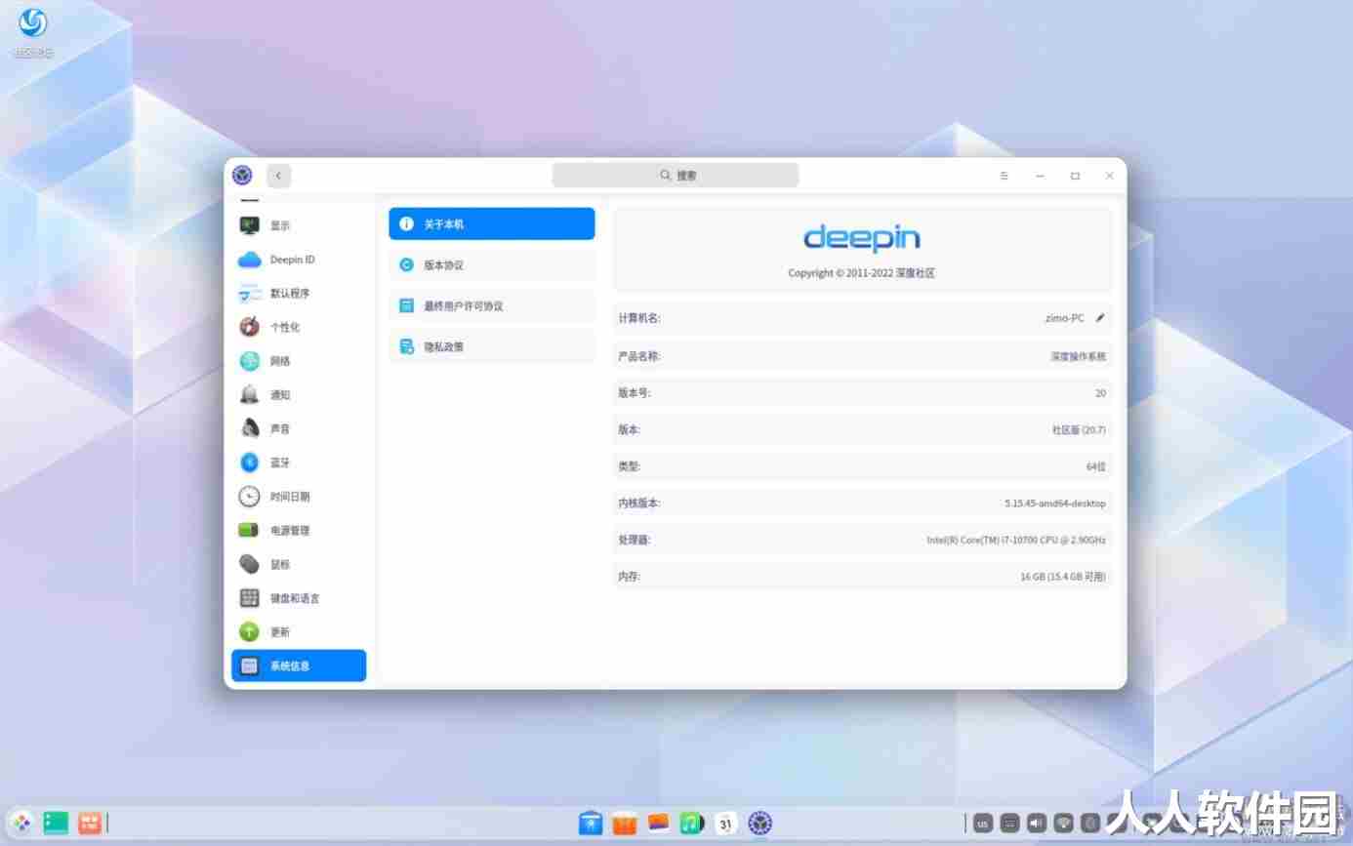Open Time and Date (时间日期) settings
Screen dimensions: 1353x846
(x=299, y=497)
